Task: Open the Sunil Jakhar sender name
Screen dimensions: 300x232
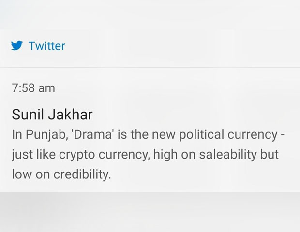Action: pos(52,115)
